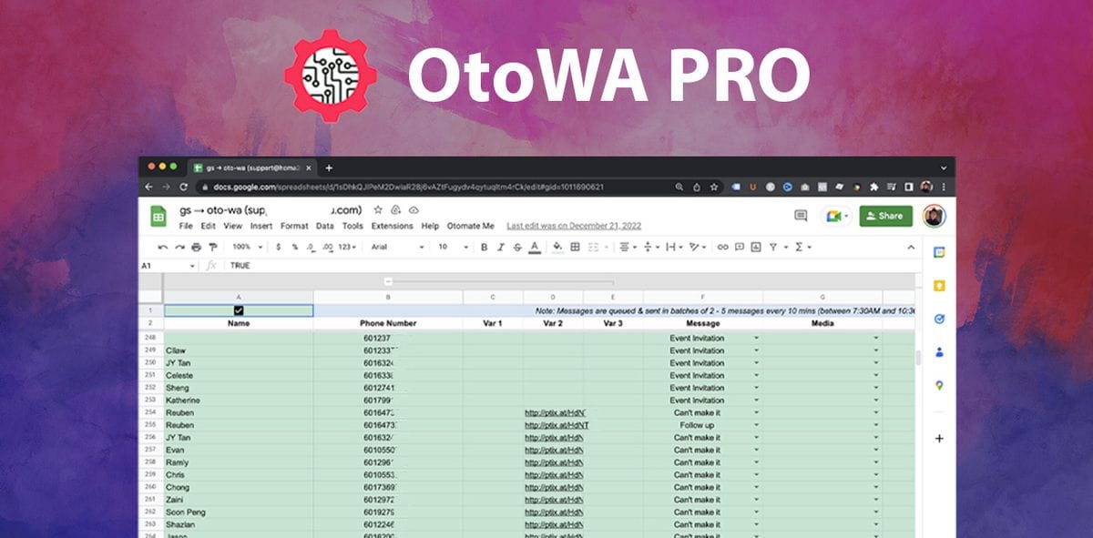The height and width of the screenshot is (538, 1093).
Task: Select the paint format tool
Action: click(212, 247)
